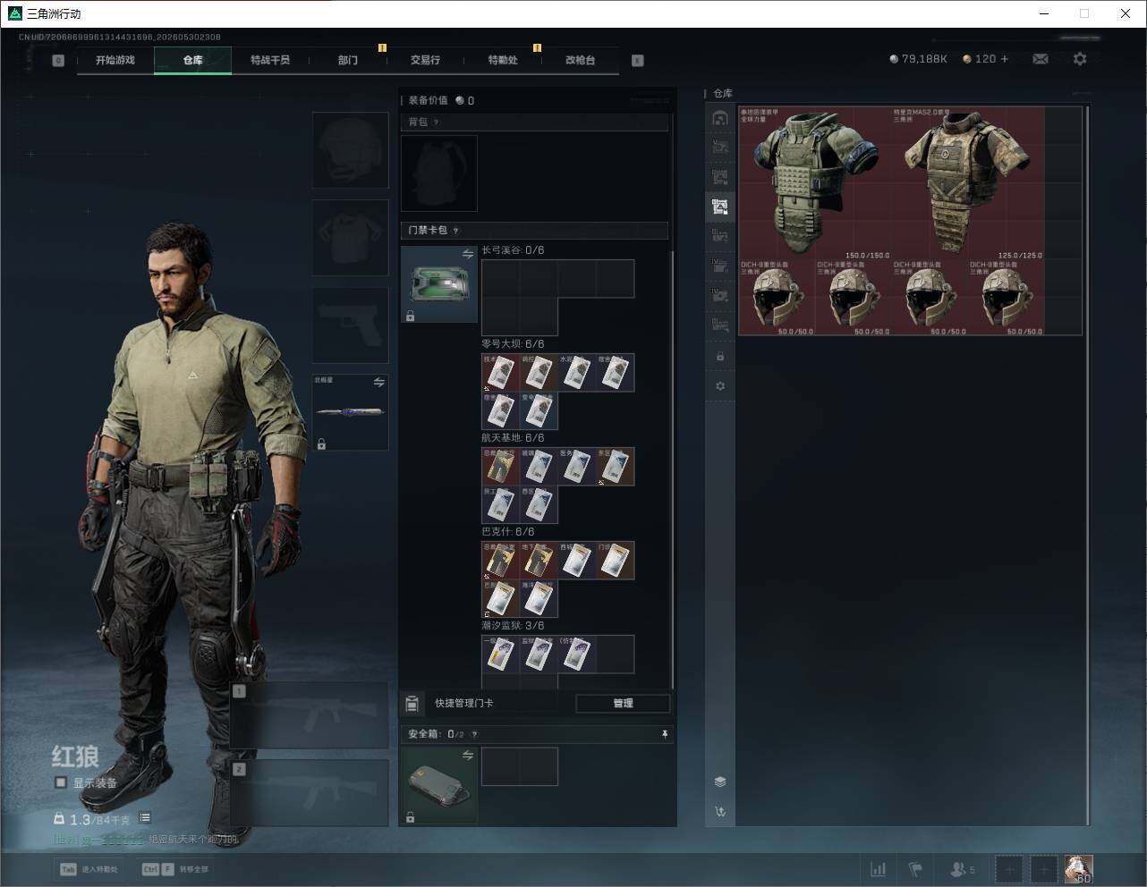This screenshot has height=887, width=1147.
Task: Open the 交易行 tab
Action: tap(425, 60)
